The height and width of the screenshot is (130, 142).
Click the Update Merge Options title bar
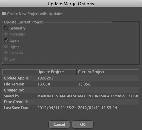(x=71, y=4)
